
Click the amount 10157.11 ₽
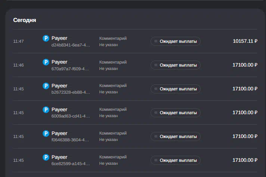[245, 41]
